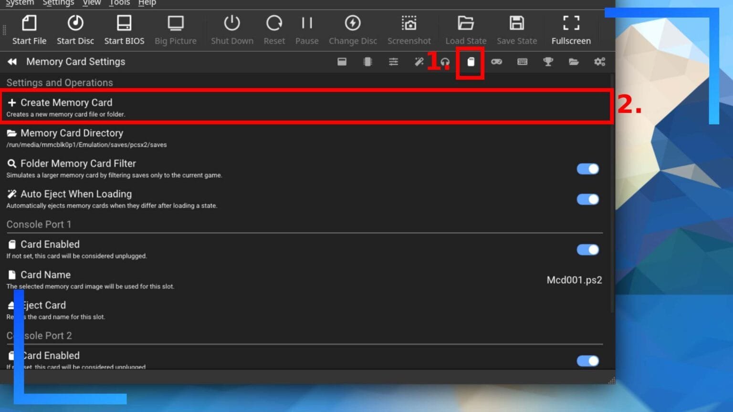This screenshot has width=733, height=412.
Task: Open the Memory Card Directory entry
Action: click(305, 138)
